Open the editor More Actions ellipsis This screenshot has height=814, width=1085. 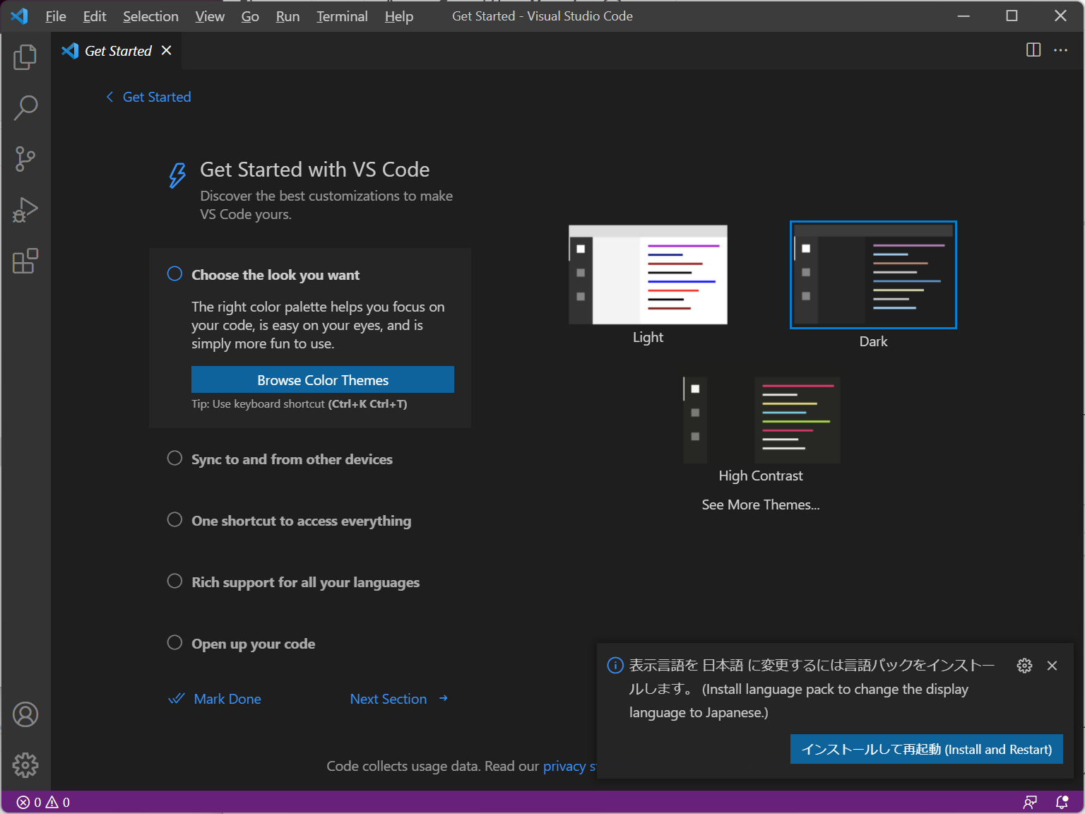click(x=1060, y=49)
